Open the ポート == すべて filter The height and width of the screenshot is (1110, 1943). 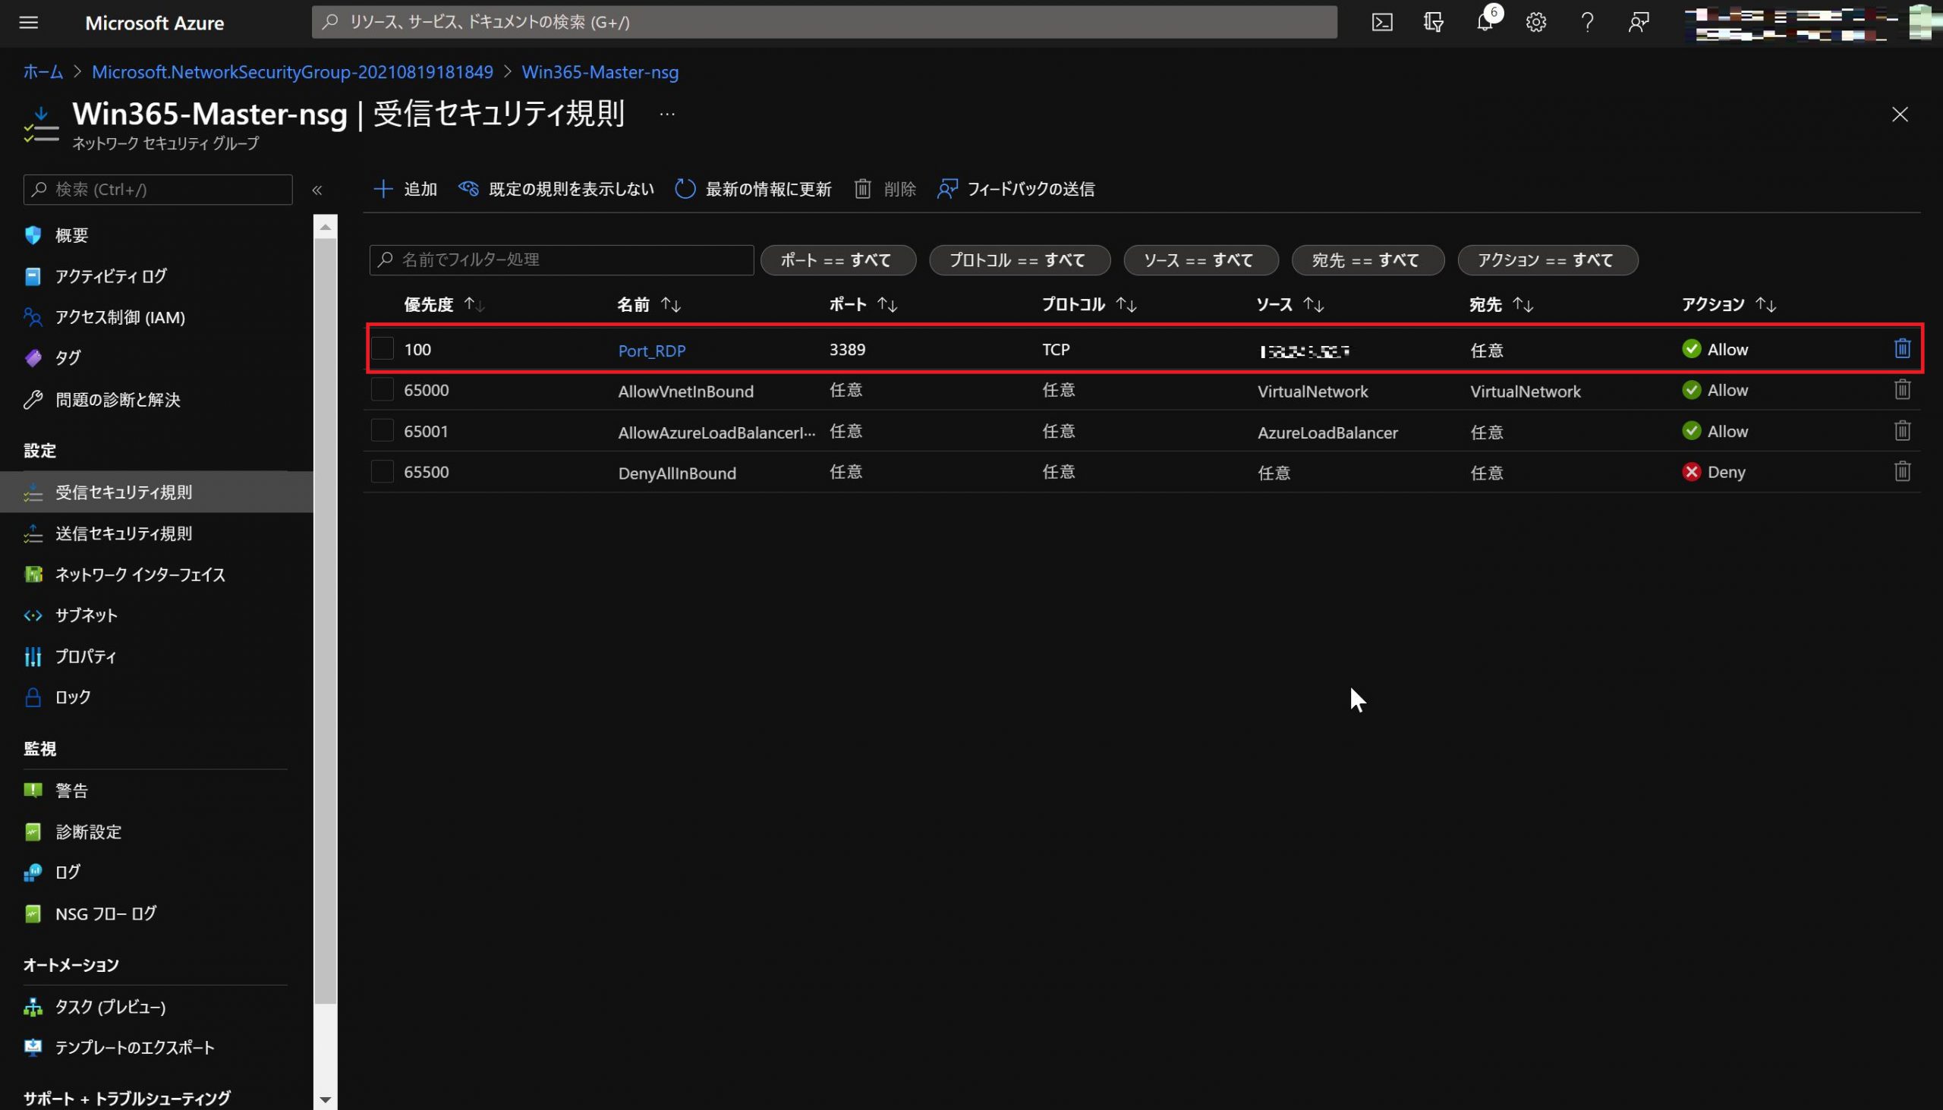(837, 260)
